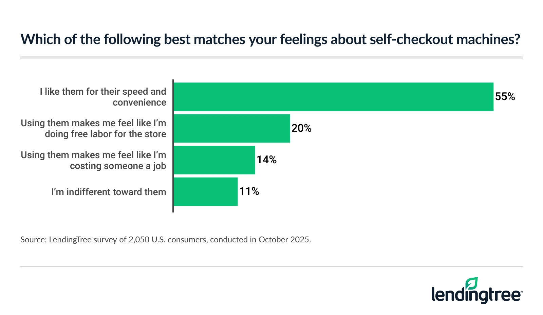Click the "I like them for their speed and convenience" label
Viewport: 543px width, 315px height.
[103, 97]
